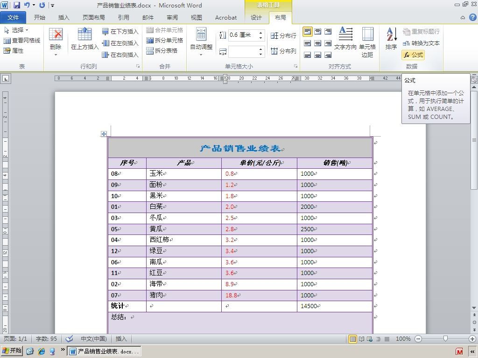This screenshot has height=358, width=478.
Task: Switch to the 页面布局 ribbon tab
Action: point(93,18)
